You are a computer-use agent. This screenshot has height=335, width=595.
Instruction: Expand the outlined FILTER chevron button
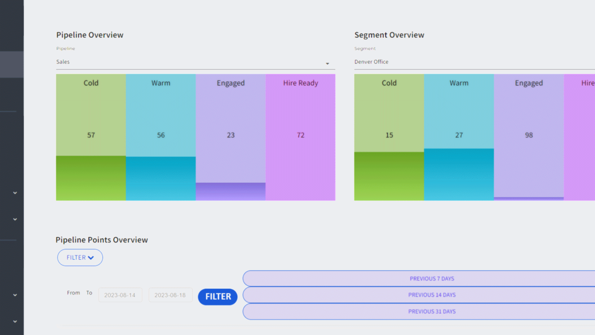tap(80, 257)
